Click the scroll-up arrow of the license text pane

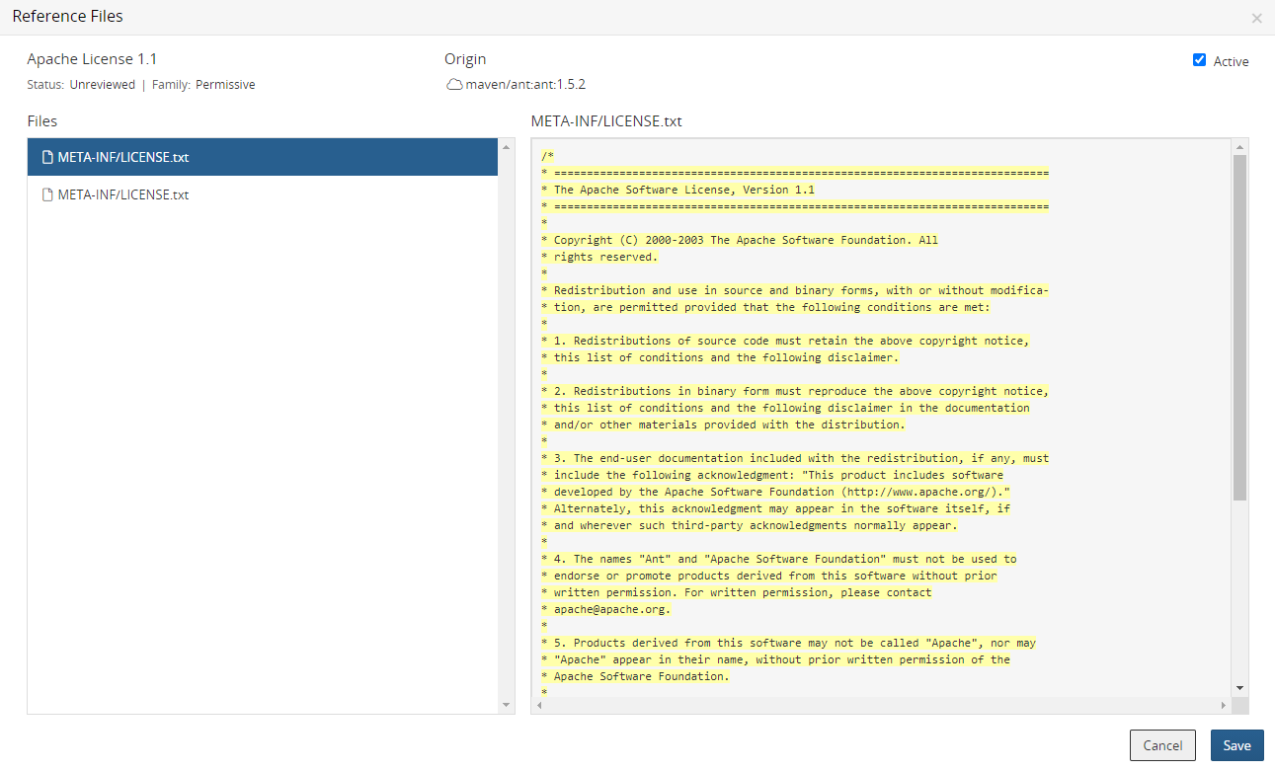(1239, 146)
